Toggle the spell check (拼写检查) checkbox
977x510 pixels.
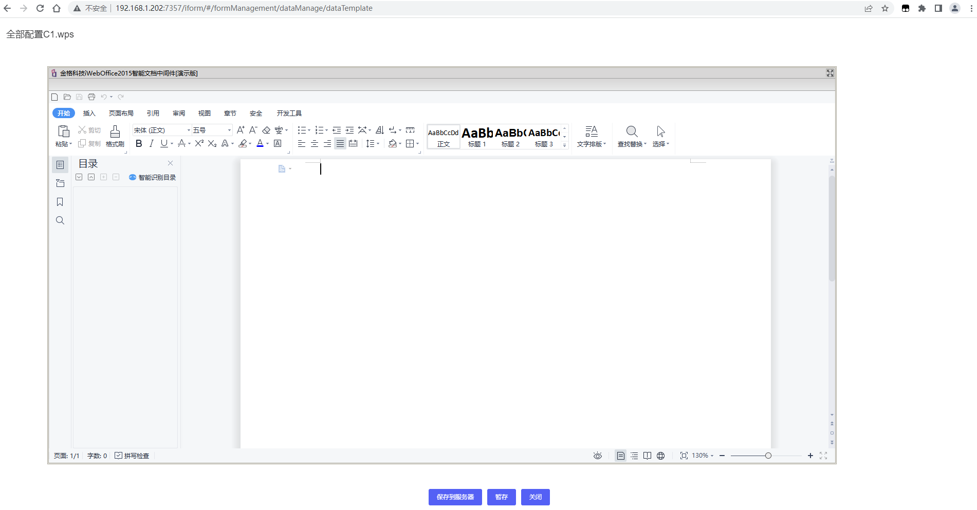click(x=119, y=456)
